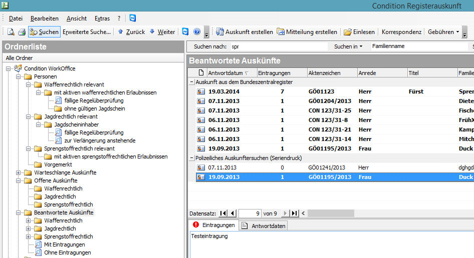Image resolution: width=474 pixels, height=258 pixels.
Task: Click the horizontal scrollbar under the table
Action: (x=386, y=213)
